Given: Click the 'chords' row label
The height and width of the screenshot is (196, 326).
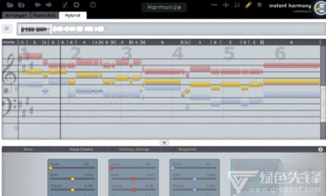Looking at the screenshot, I should [9, 42].
